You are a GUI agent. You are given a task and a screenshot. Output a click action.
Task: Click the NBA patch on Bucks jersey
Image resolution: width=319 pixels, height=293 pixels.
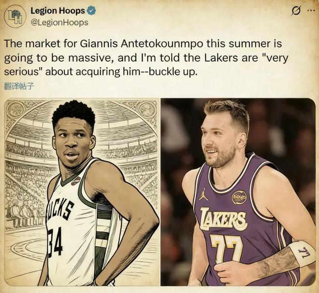76,181
